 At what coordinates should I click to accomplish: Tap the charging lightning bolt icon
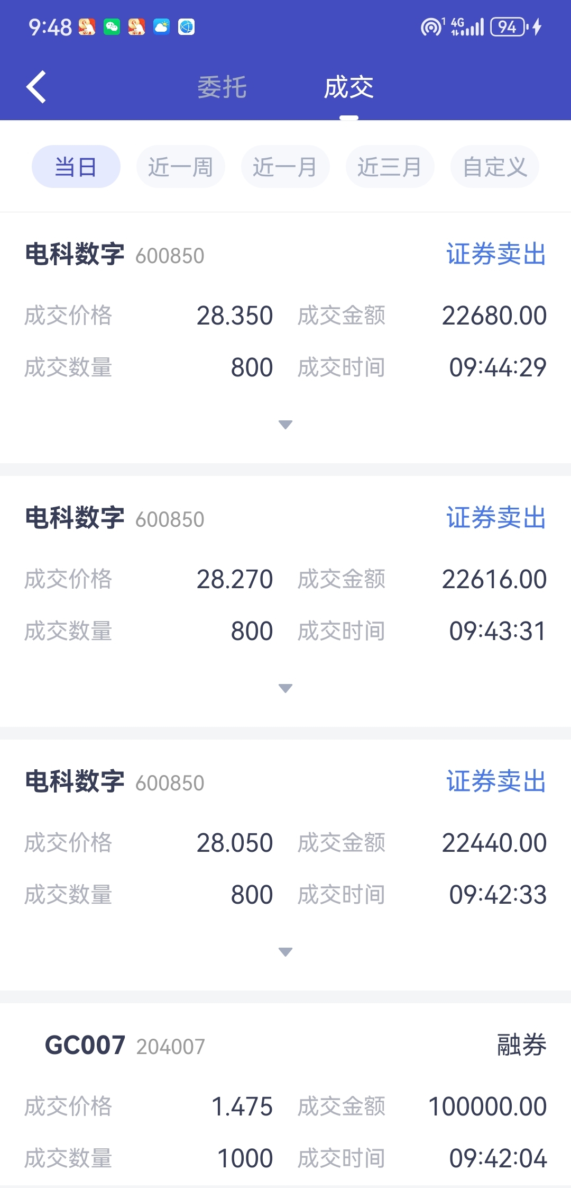[537, 26]
